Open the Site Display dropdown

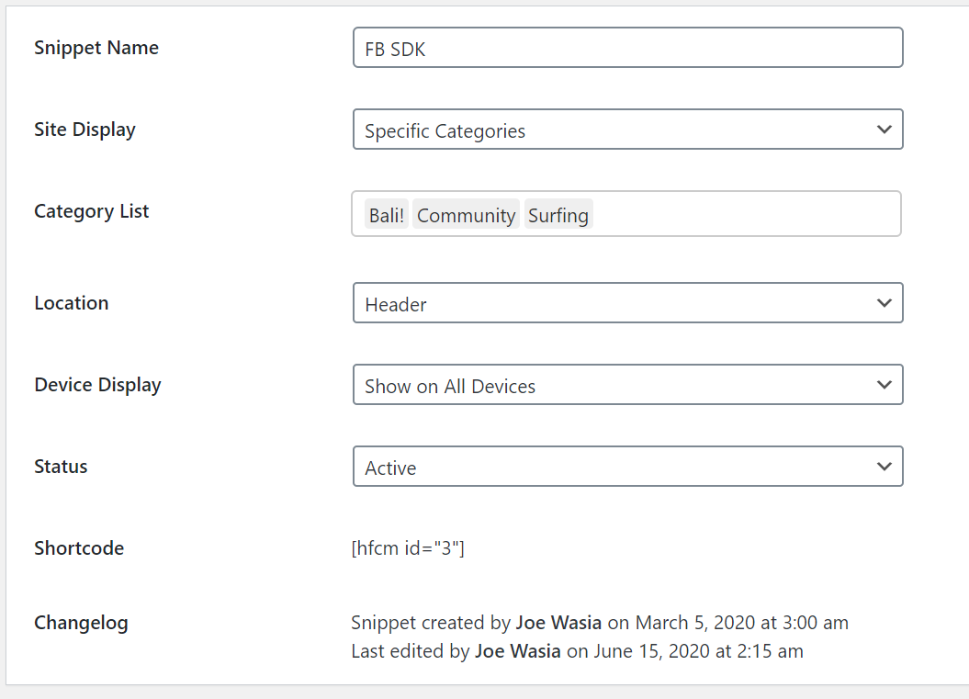[628, 130]
